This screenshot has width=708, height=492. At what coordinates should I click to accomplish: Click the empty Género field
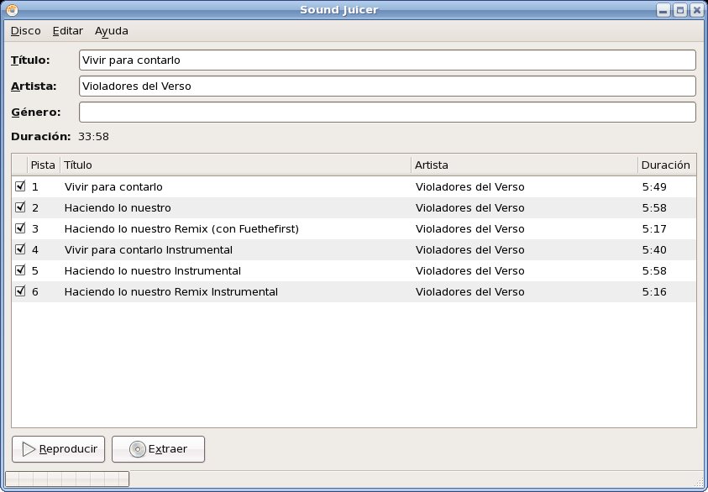[x=386, y=113]
